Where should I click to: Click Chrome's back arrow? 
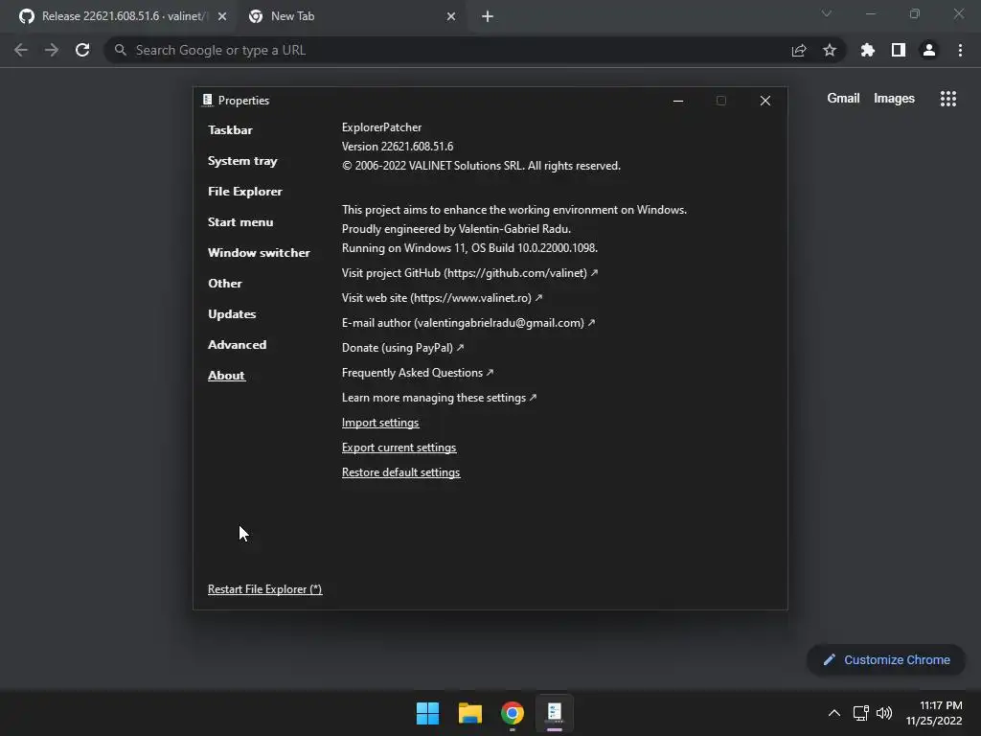(x=21, y=50)
